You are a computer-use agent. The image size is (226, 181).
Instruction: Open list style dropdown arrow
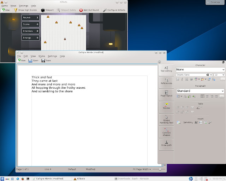click(x=182, y=96)
